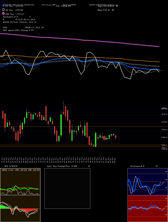Screen dimensions: 168x222
Task: Select the '200 Day = 1717.67' legend text
Action: [15, 14]
